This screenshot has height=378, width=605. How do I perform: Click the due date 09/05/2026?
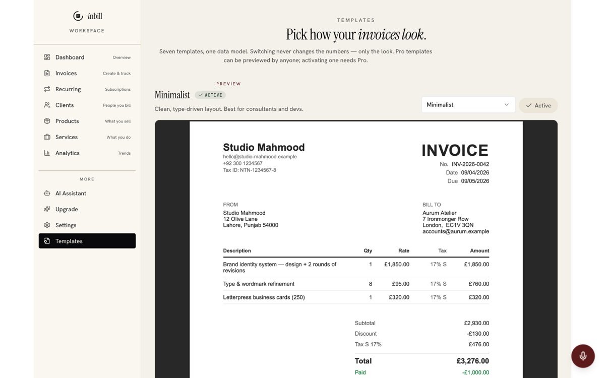(x=475, y=181)
